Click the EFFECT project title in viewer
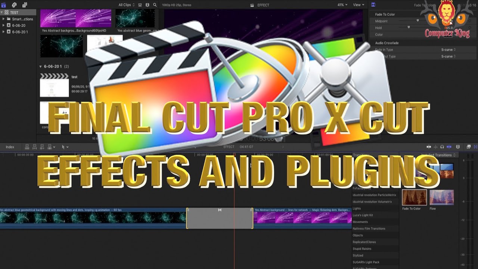The image size is (478, 269). click(263, 5)
